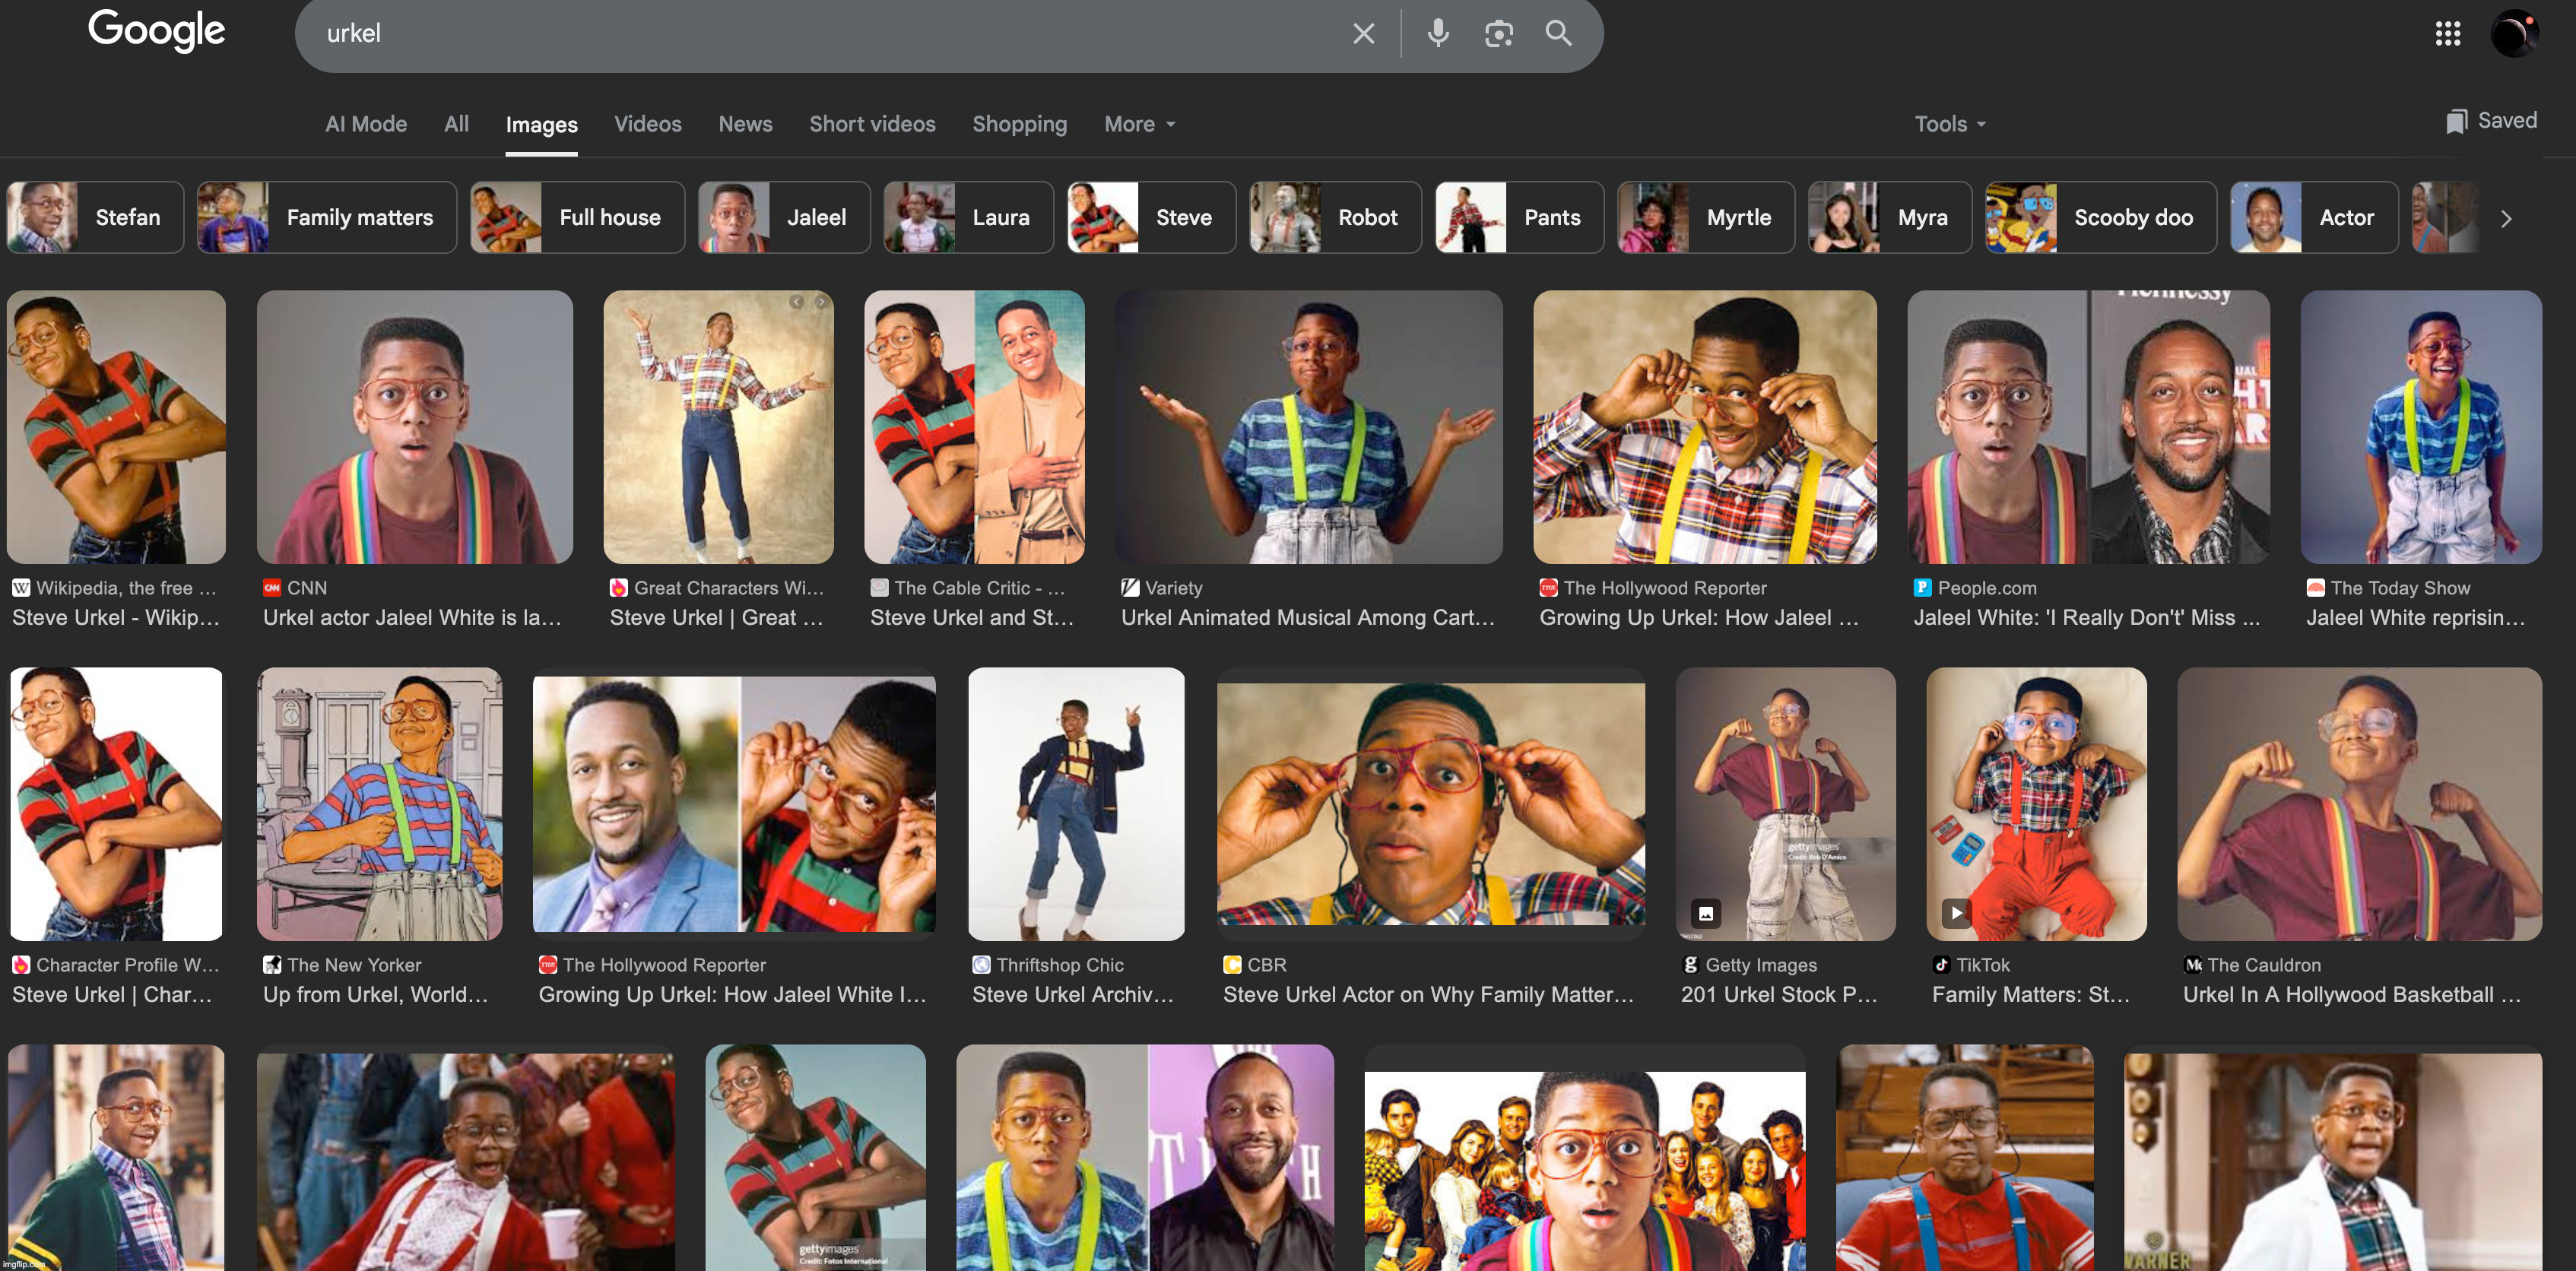Open 'Urkel actor Jaleel White' CNN link
The image size is (2576, 1271).
point(412,618)
